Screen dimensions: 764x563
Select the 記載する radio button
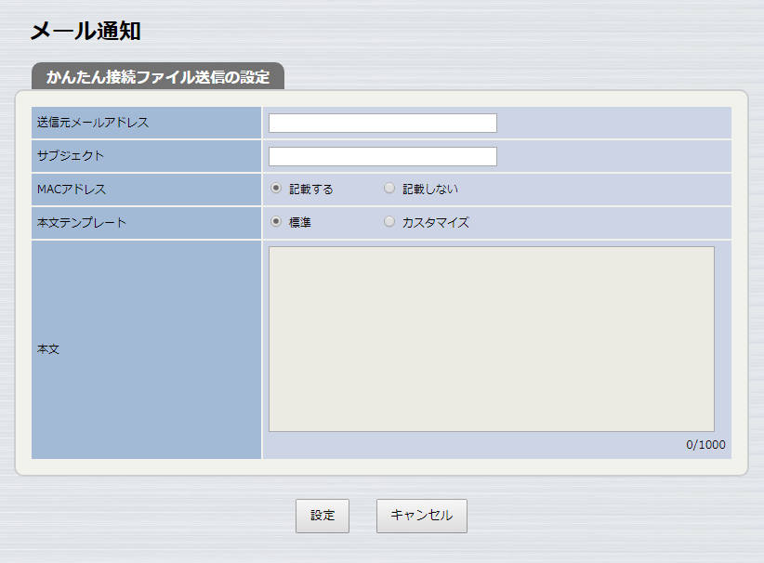pyautogui.click(x=276, y=189)
